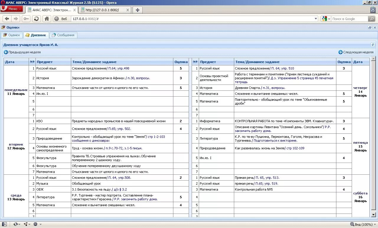
Task: Close the АИАС АВЕРС browser tab
Action: pyautogui.click(x=74, y=10)
